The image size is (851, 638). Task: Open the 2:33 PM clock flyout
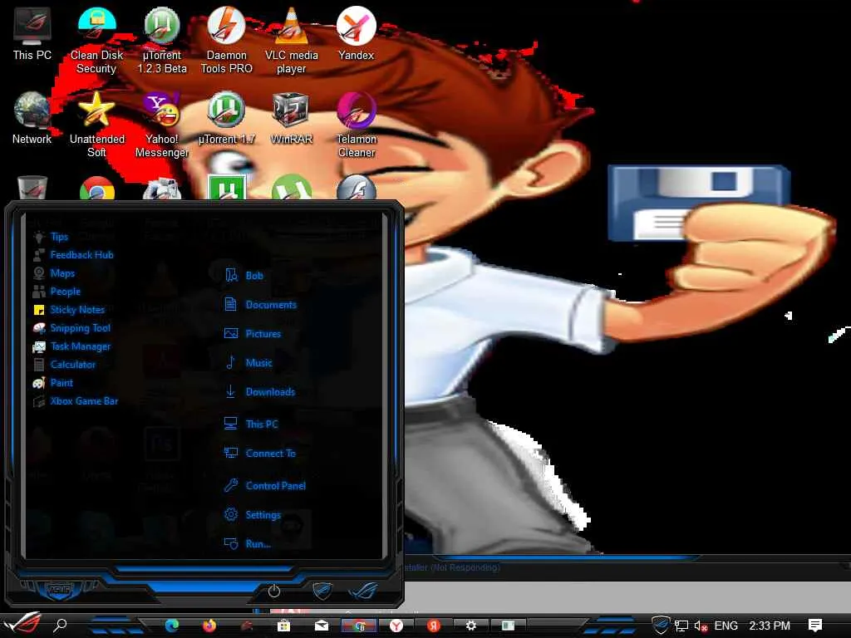coord(770,626)
